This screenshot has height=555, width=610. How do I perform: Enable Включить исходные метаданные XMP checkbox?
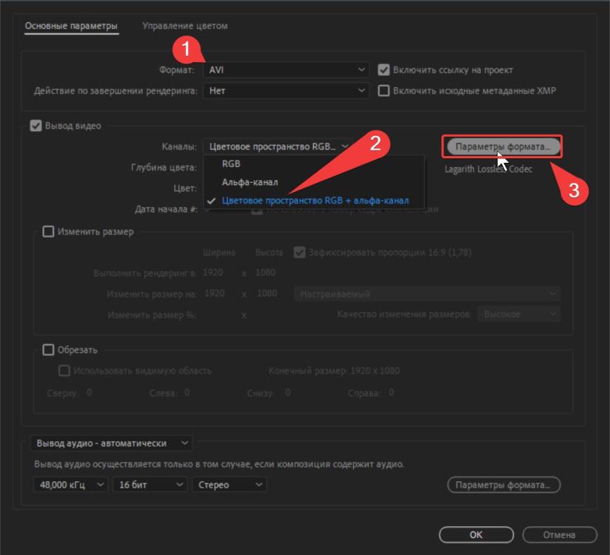[383, 91]
